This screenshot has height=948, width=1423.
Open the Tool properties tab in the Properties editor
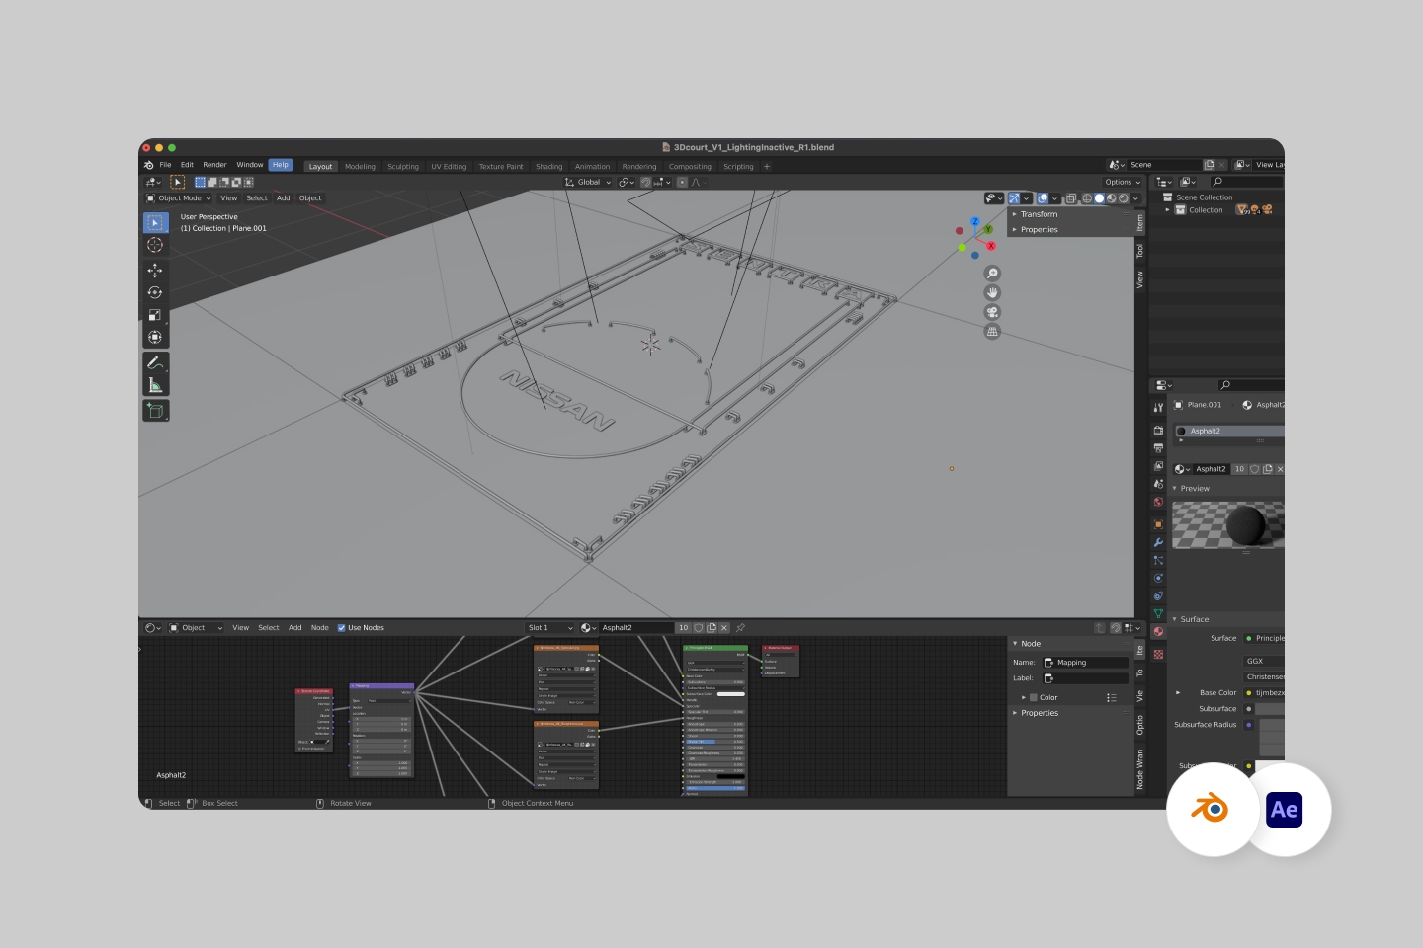[1158, 407]
